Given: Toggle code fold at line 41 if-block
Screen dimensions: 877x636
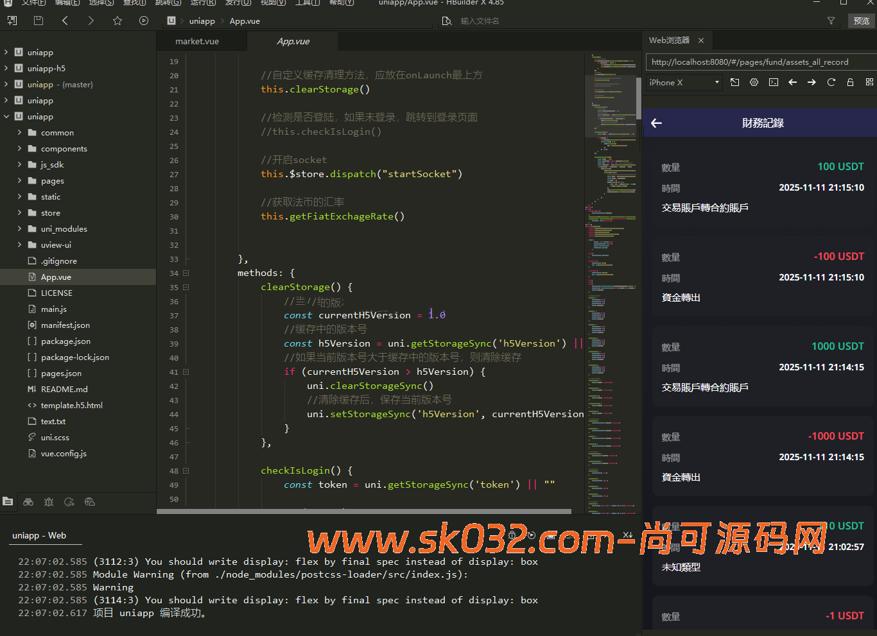Looking at the screenshot, I should [x=186, y=372].
